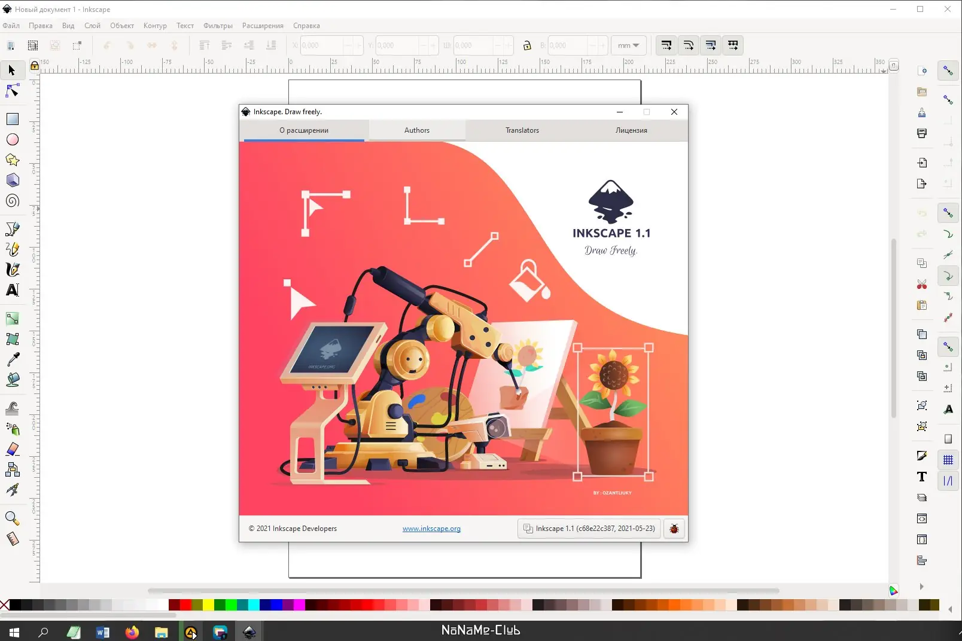Select the 3D box tool
Viewport: 962px width, 641px height.
pos(12,181)
